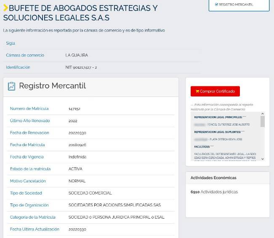Click the legal representation scrollbar up arrow
This screenshot has width=274, height=238.
[x=262, y=114]
